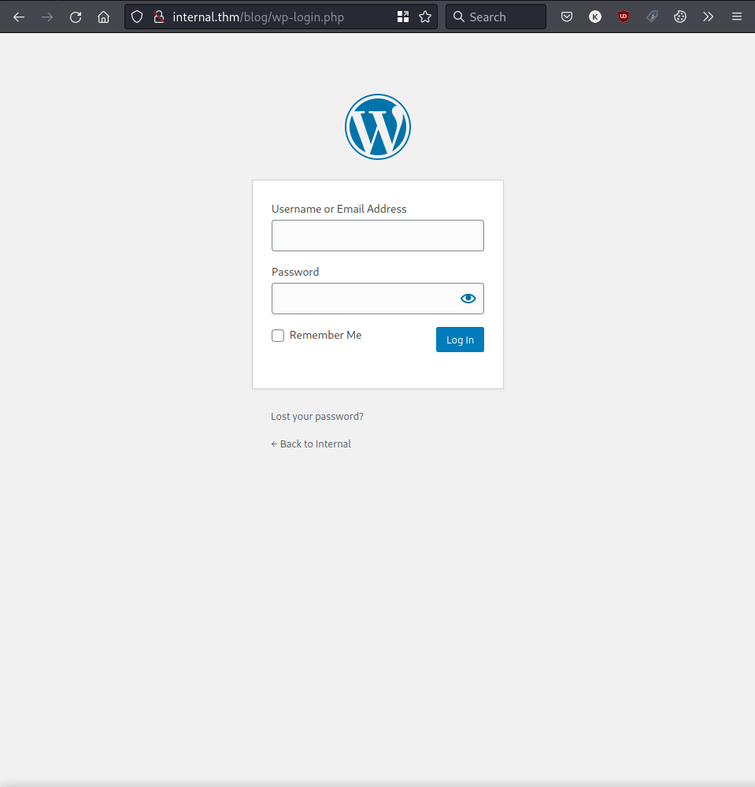The image size is (755, 787).
Task: Focus the Password field
Action: pyautogui.click(x=378, y=299)
